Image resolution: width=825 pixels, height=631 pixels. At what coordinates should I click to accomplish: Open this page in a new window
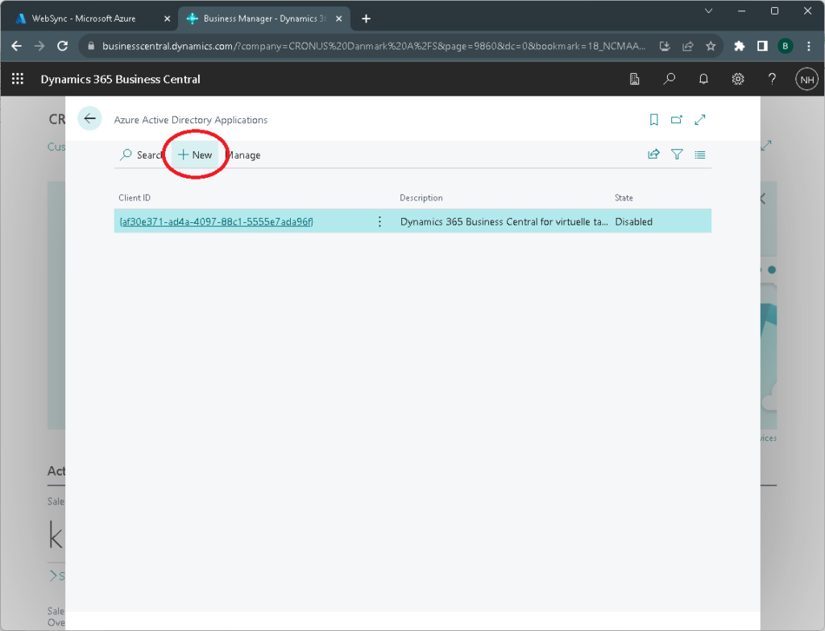click(x=677, y=120)
